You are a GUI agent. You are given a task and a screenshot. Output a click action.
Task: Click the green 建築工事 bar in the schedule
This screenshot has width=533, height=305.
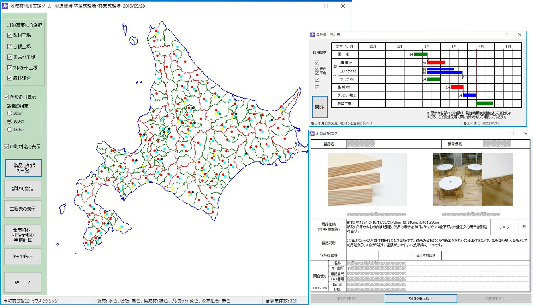tap(485, 103)
